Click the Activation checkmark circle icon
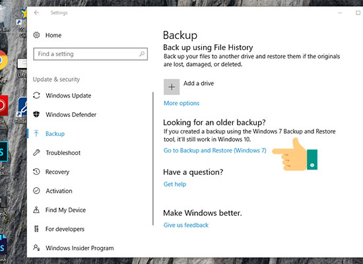This screenshot has height=264, width=363. [x=36, y=191]
